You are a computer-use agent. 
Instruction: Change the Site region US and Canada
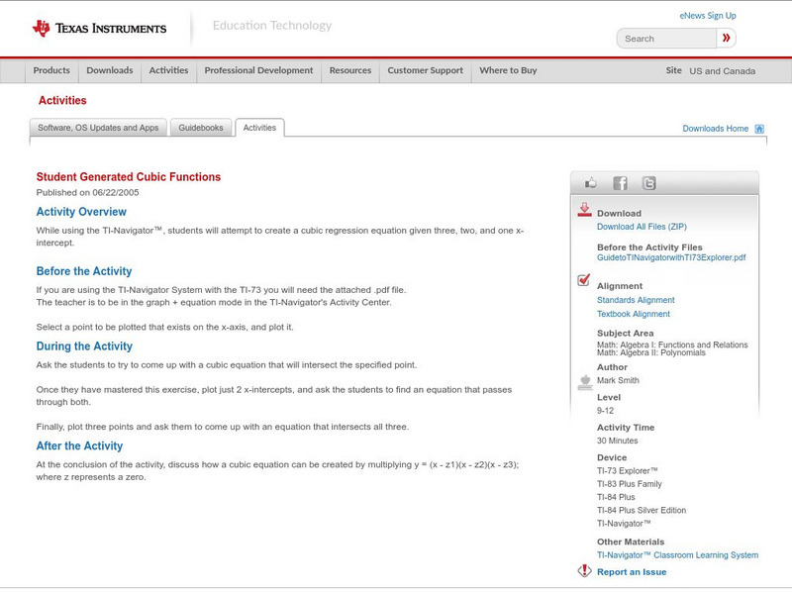point(723,71)
